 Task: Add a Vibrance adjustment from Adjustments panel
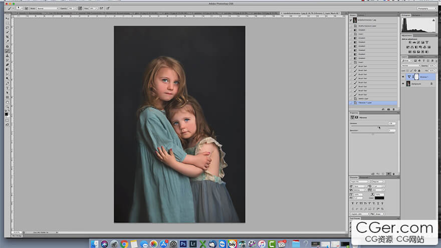pos(427,42)
